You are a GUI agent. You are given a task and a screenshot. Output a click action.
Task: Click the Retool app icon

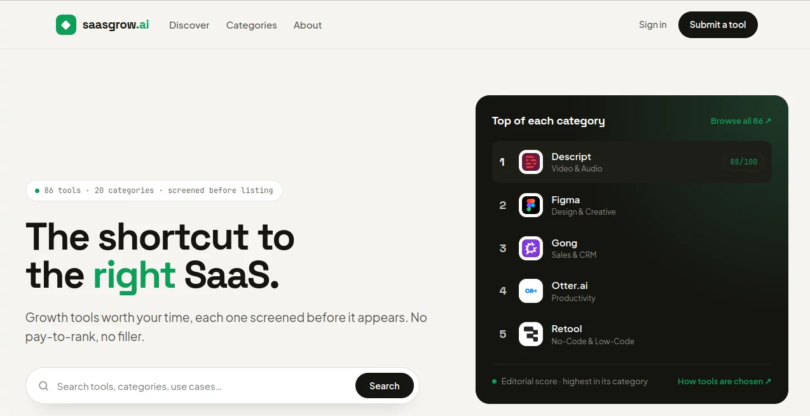tap(531, 334)
